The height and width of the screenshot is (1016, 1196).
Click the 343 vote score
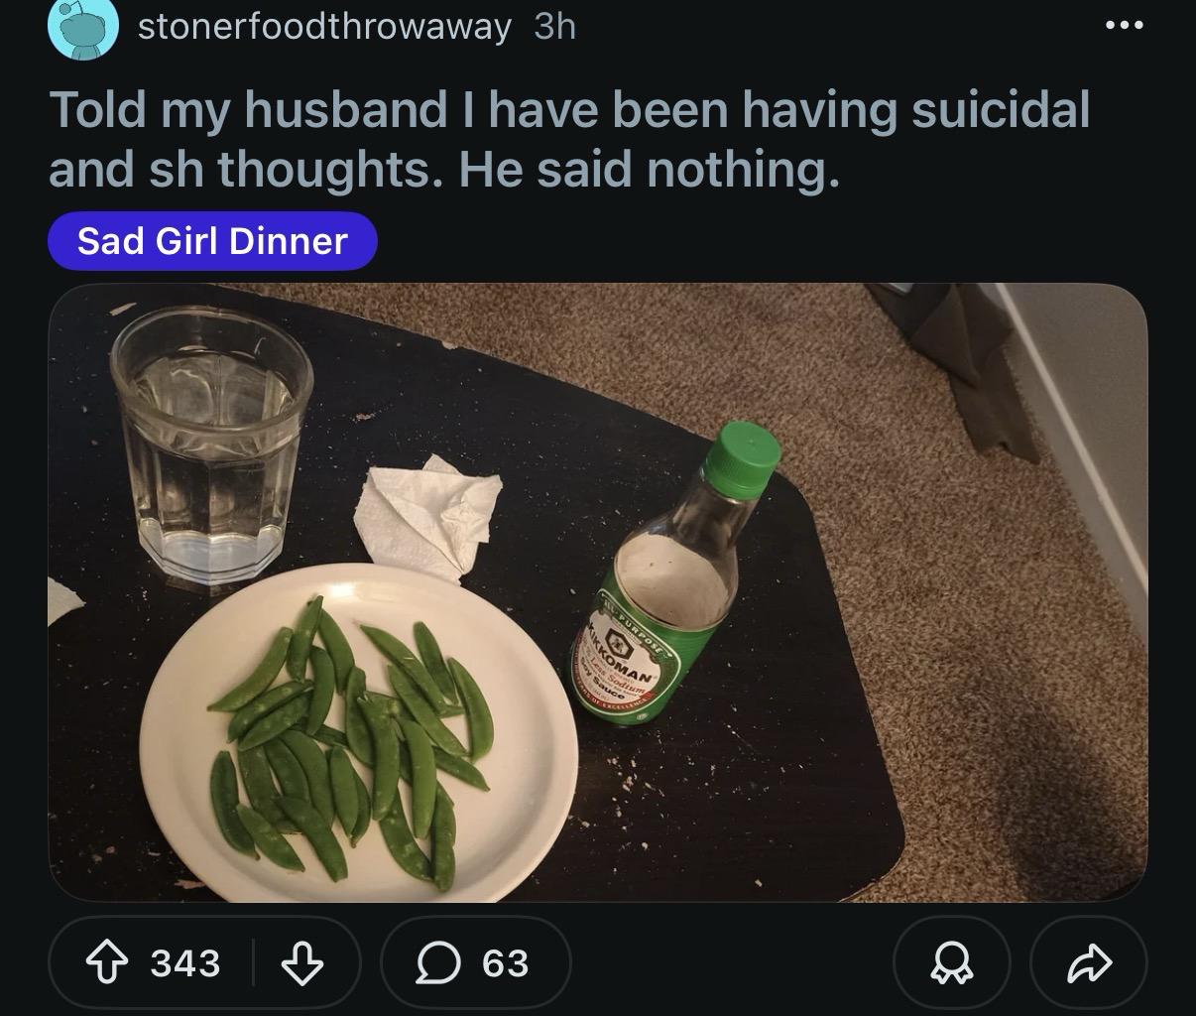coord(185,963)
